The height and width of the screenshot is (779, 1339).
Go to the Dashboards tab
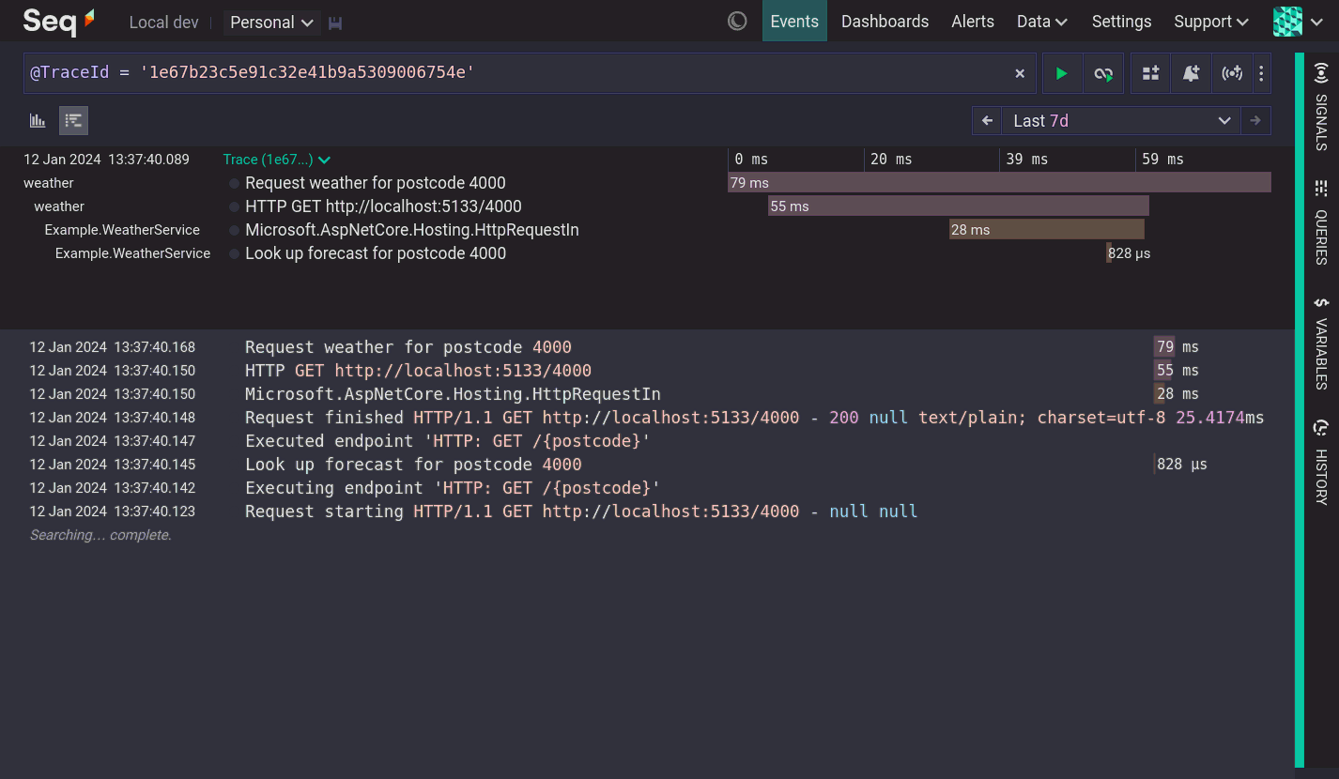(x=885, y=21)
